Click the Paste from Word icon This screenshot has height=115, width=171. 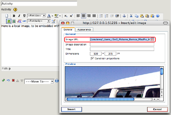click(x=152, y=16)
